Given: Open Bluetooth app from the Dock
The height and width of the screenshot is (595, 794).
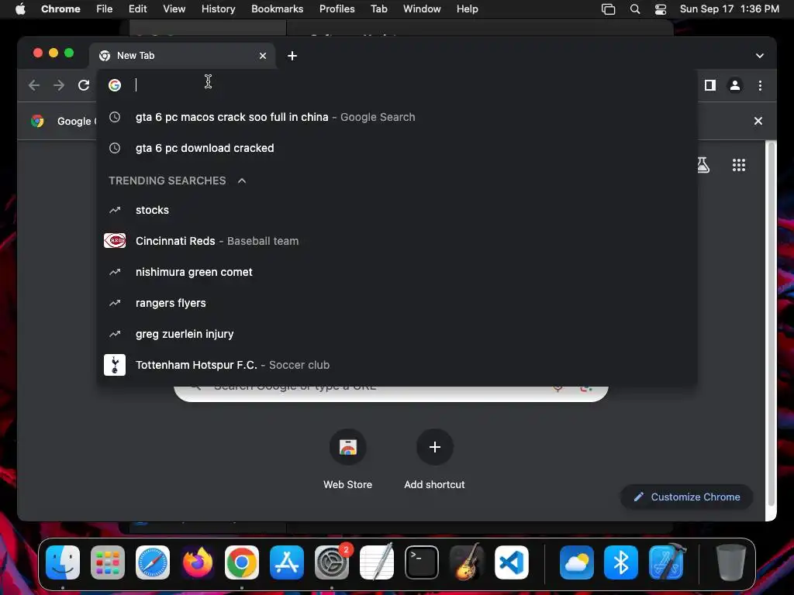Looking at the screenshot, I should [621, 562].
